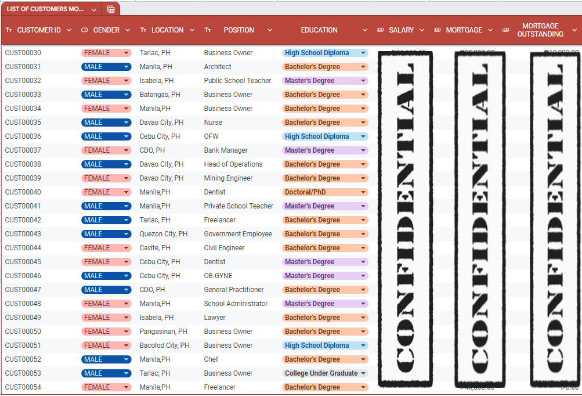Click the text type icon beside CUSTOMER ID

(9, 30)
